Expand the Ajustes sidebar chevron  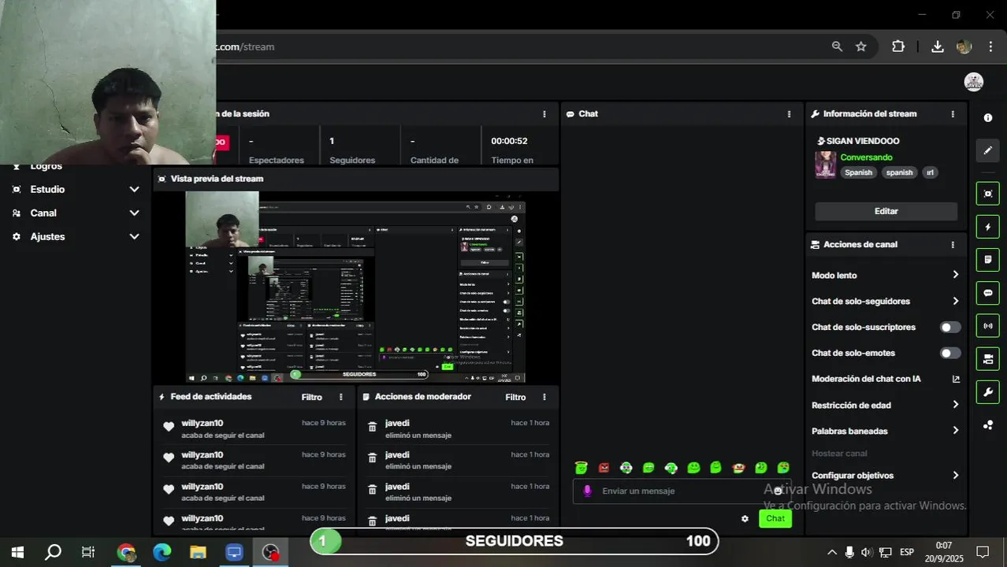(x=134, y=236)
